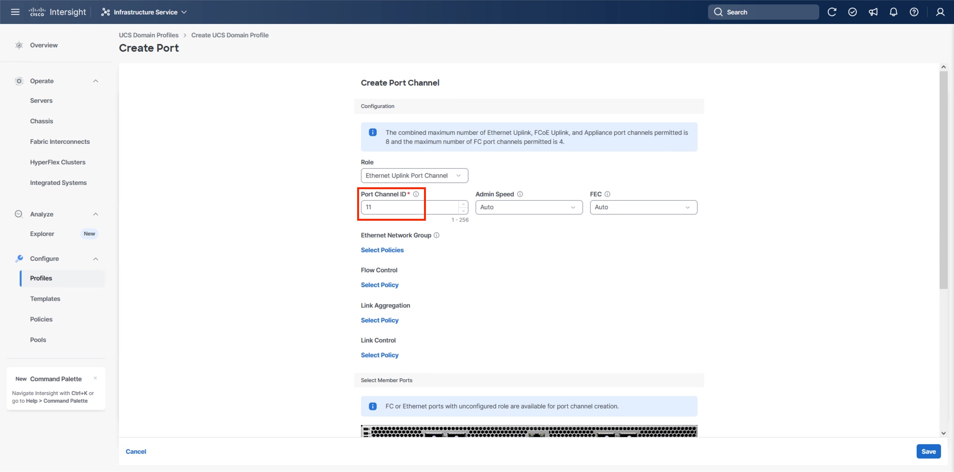Open the user account icon
The height and width of the screenshot is (472, 954).
940,12
